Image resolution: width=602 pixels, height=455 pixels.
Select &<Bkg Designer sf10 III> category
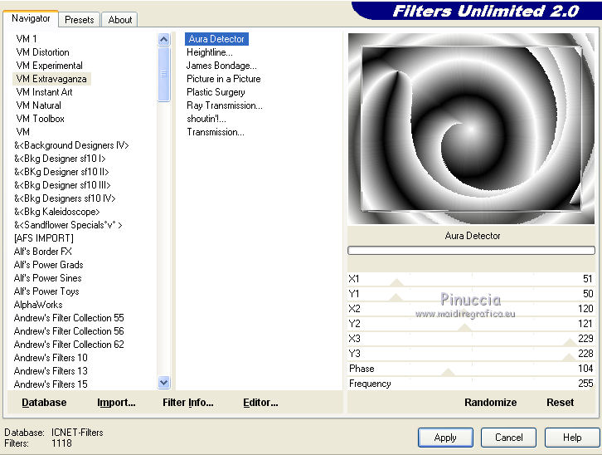point(62,185)
